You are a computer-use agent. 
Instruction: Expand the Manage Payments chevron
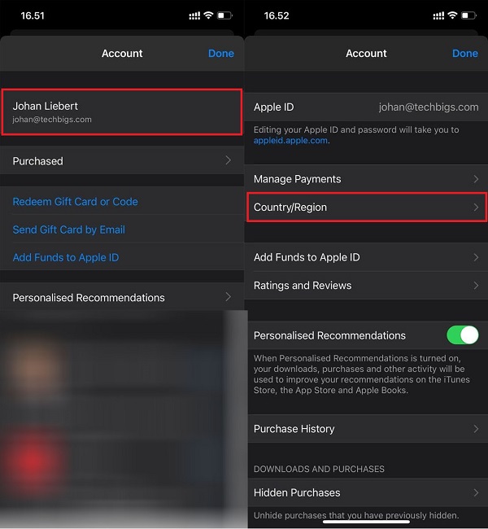pos(477,179)
